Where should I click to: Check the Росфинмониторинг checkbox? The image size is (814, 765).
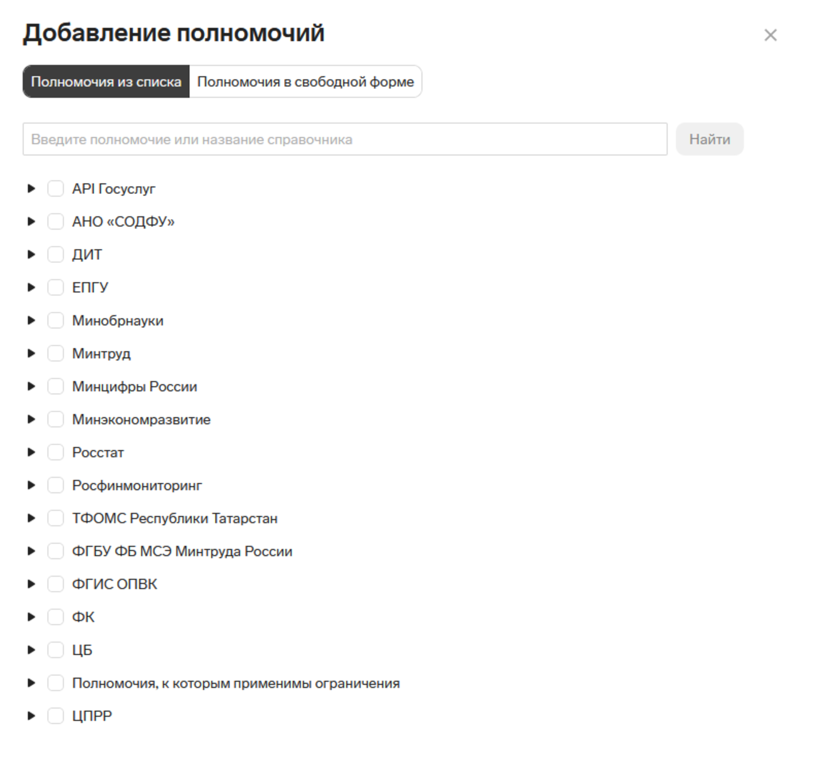click(55, 485)
